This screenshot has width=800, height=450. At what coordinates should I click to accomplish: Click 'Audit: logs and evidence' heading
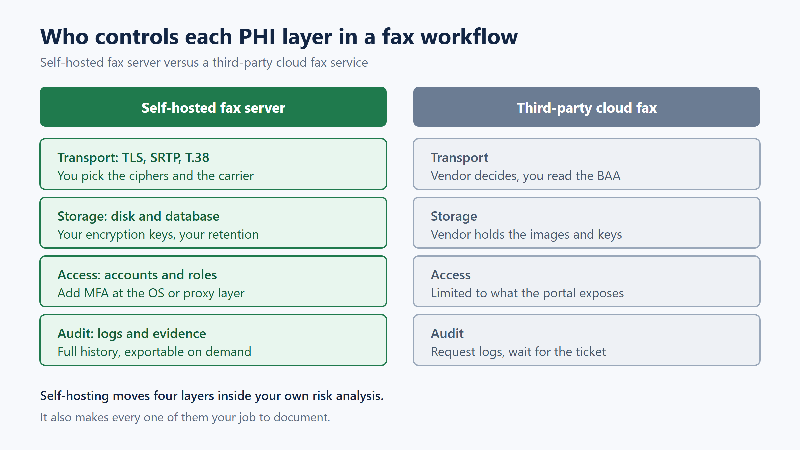132,334
